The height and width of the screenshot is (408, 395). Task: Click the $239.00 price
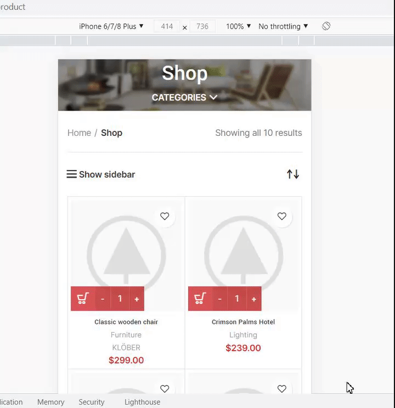[243, 348]
